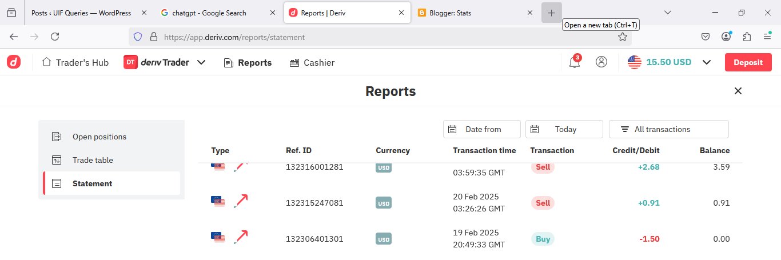Viewport: 781px width, 260px height.
Task: Click the Statement sidebar icon
Action: pyautogui.click(x=57, y=183)
